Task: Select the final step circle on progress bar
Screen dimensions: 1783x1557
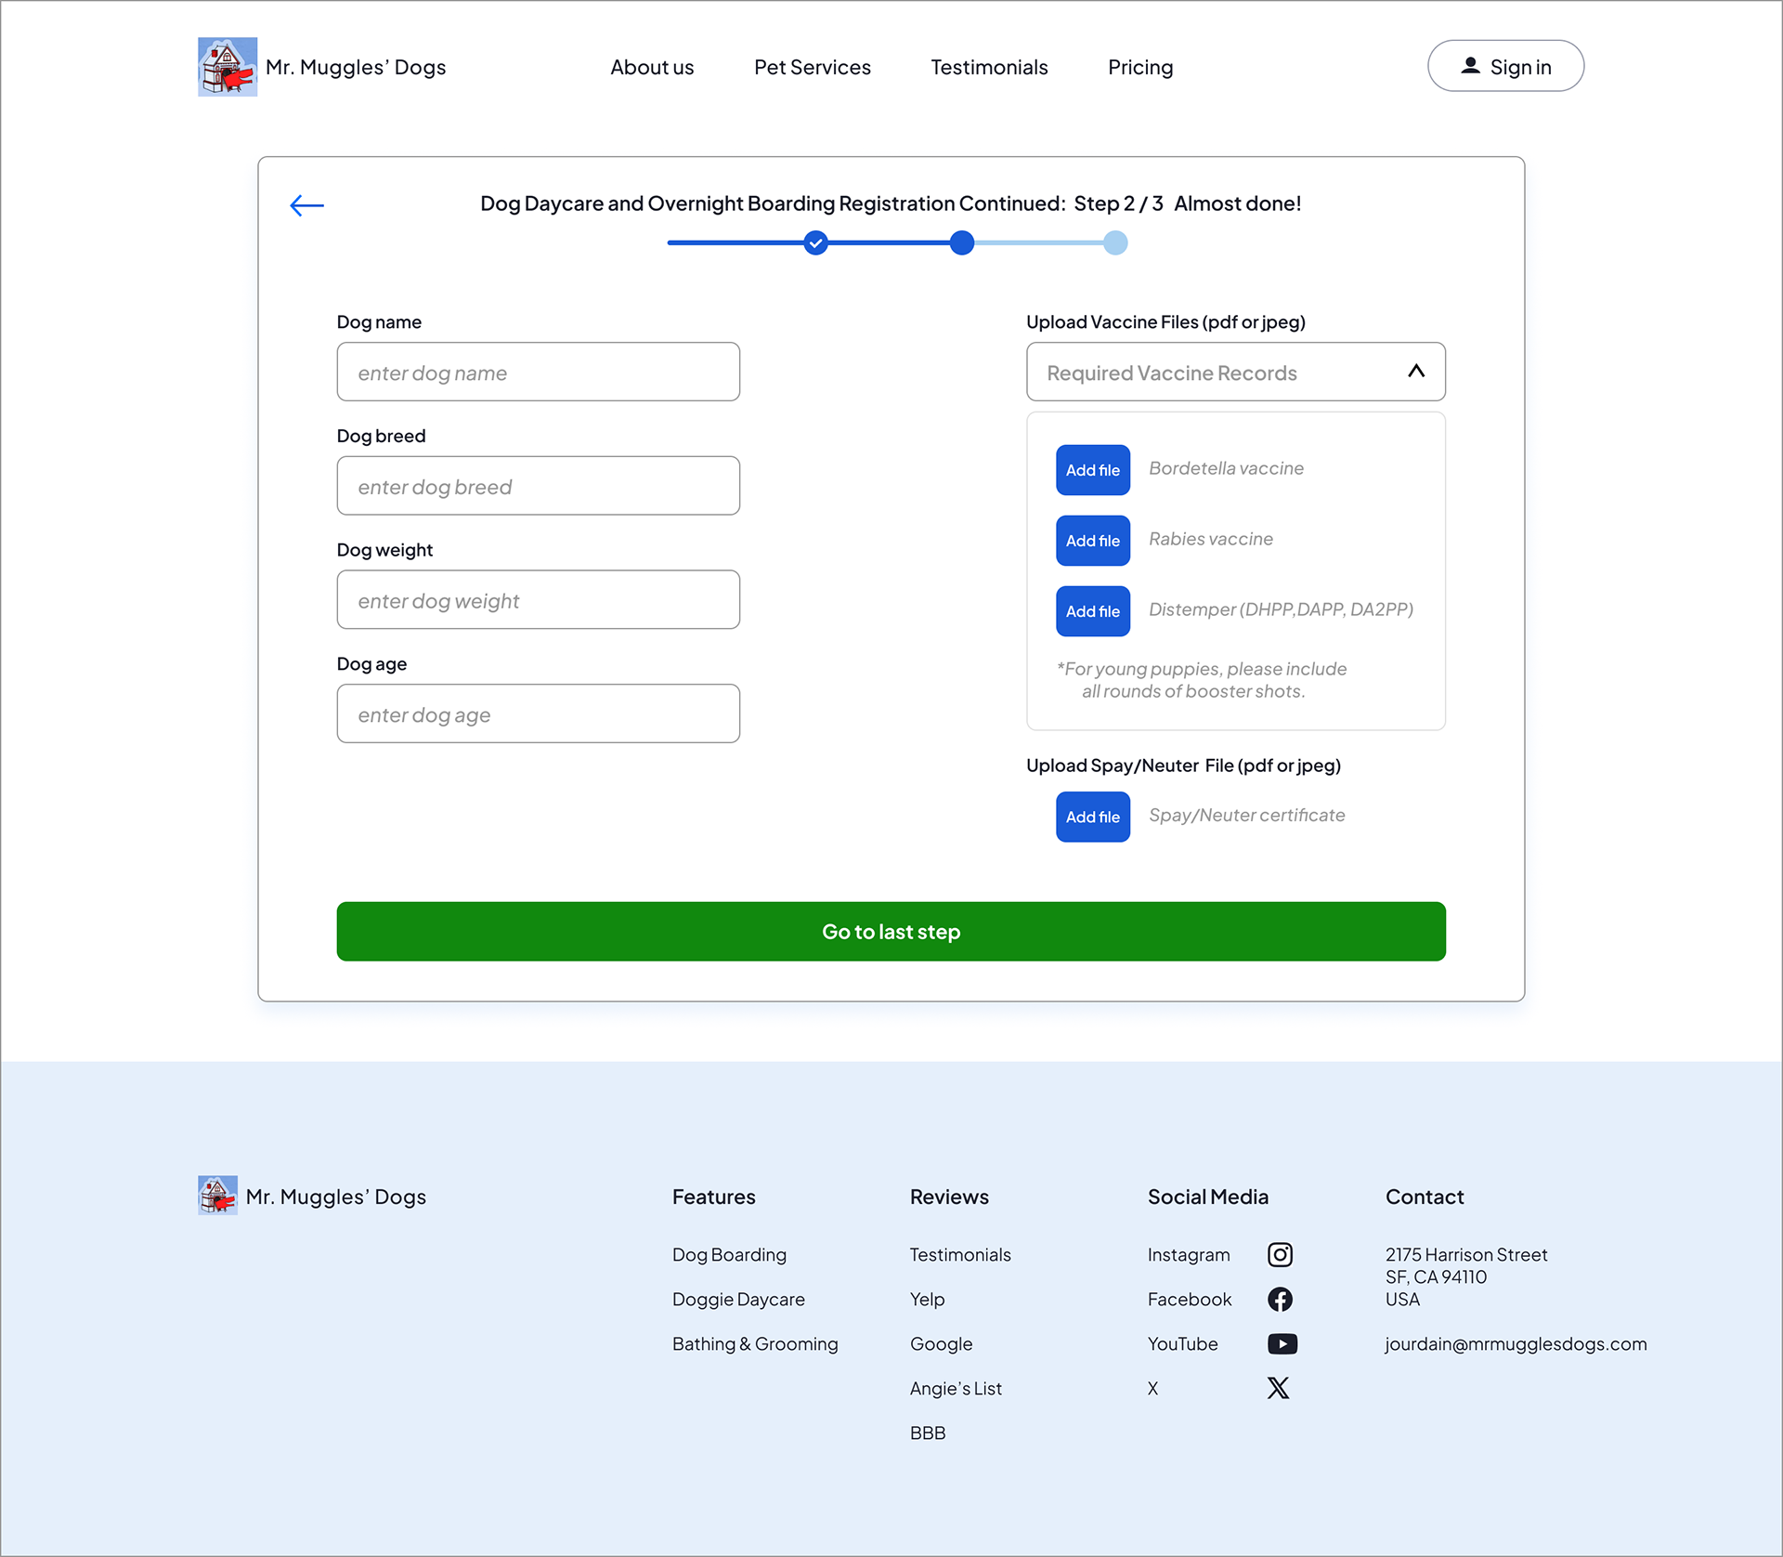Action: pos(1115,242)
